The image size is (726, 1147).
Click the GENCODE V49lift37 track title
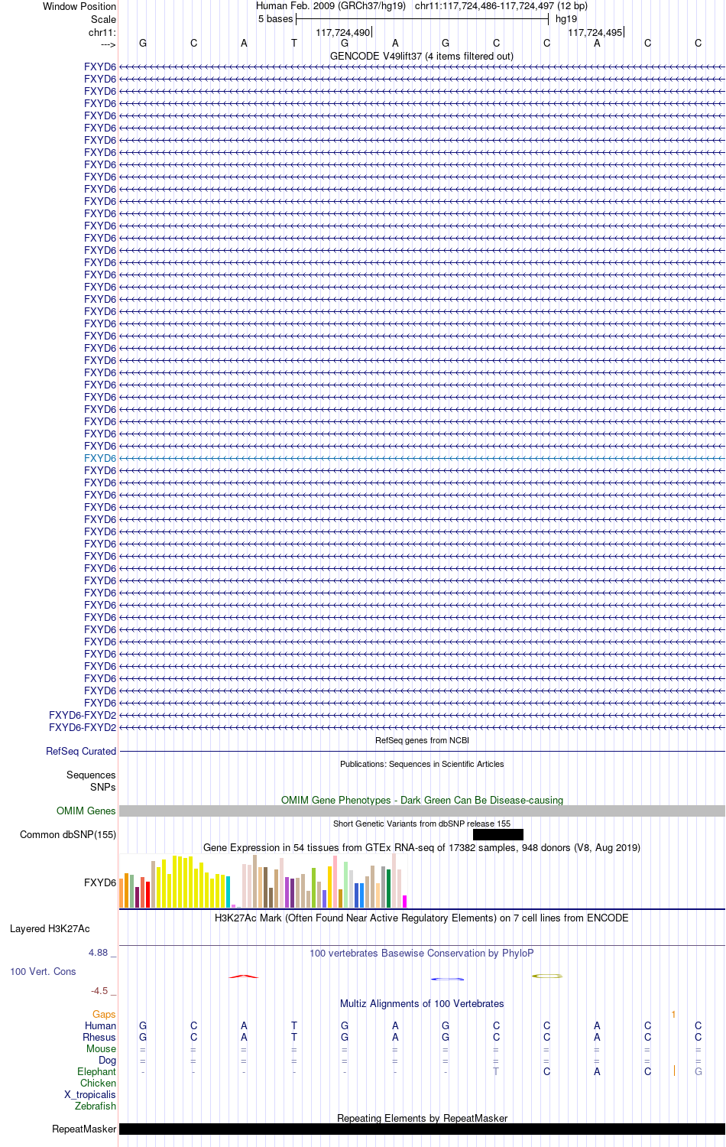tap(422, 56)
